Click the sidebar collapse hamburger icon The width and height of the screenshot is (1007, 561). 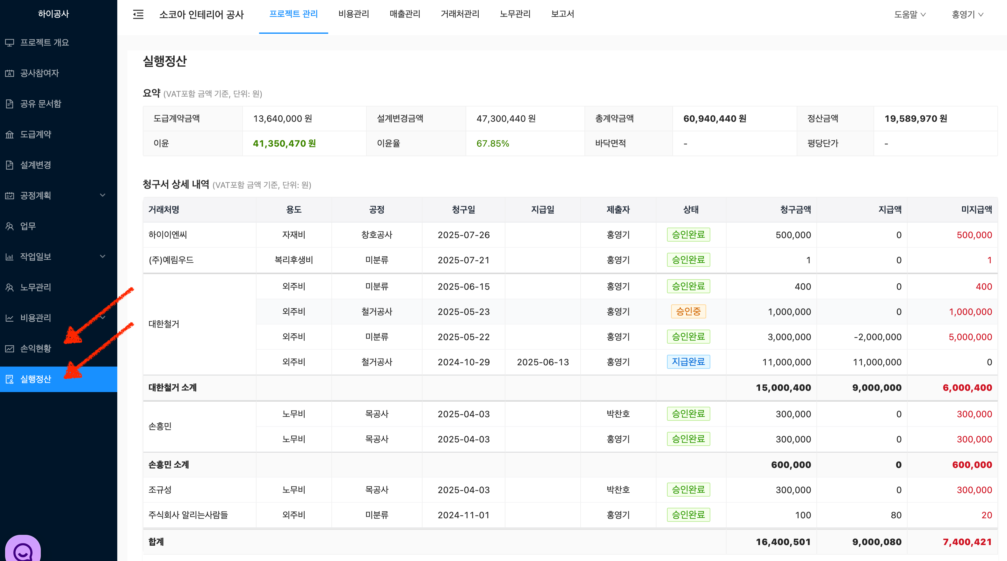pos(138,14)
